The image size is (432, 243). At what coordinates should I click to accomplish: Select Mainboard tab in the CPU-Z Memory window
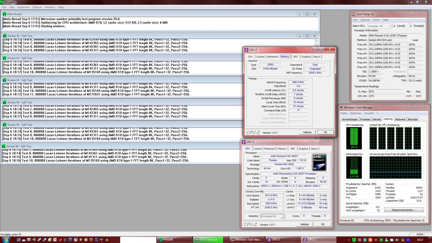272,57
